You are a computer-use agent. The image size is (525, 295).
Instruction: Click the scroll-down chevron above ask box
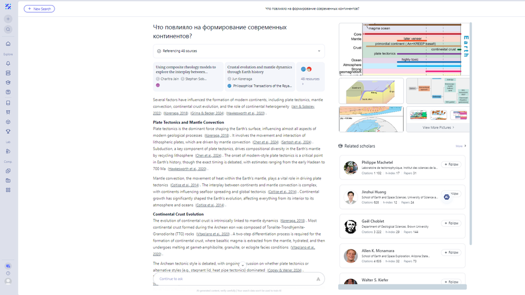(x=242, y=265)
